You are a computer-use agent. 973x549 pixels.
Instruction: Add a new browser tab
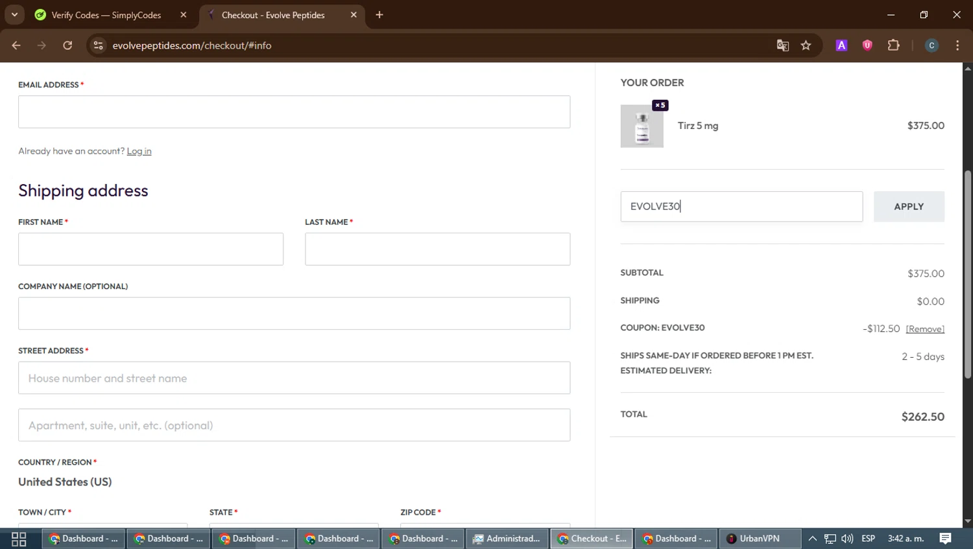tap(379, 15)
